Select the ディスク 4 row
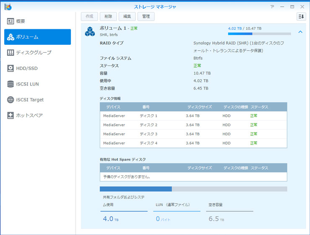 click(194, 143)
